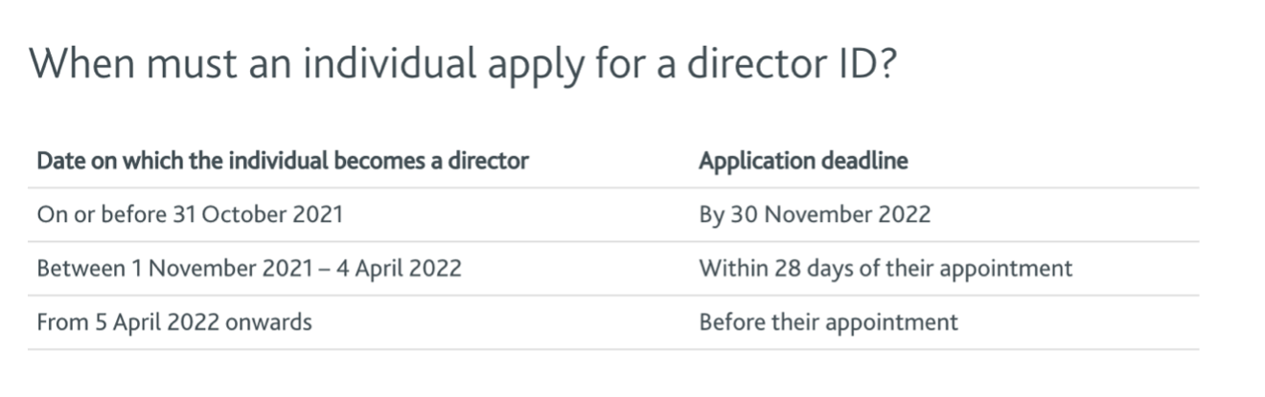Click 'On or before 31 October 2021' cell
Screen dimensions: 1265x397
[x=190, y=214]
